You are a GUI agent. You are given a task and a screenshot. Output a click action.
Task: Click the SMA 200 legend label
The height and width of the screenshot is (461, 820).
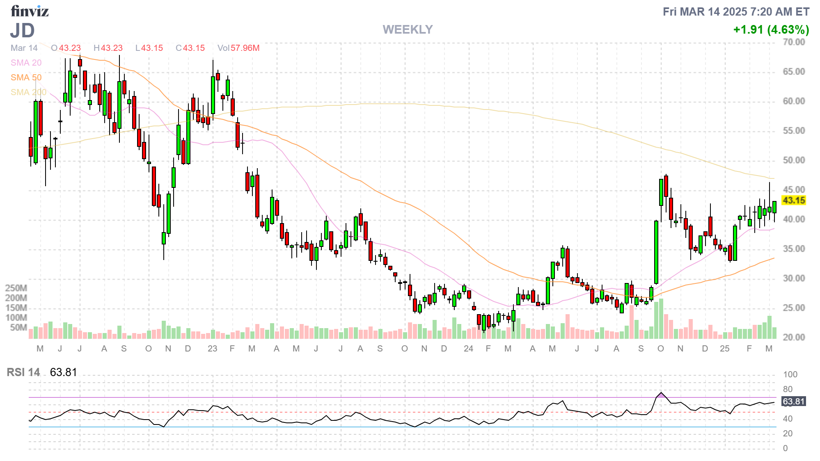point(28,92)
